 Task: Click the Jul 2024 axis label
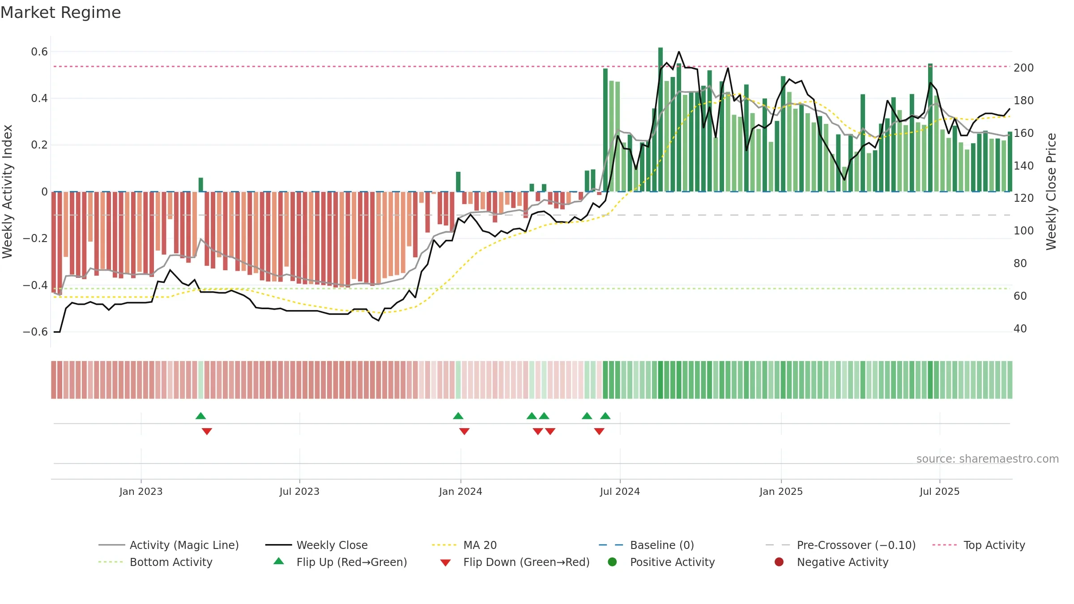click(x=620, y=491)
